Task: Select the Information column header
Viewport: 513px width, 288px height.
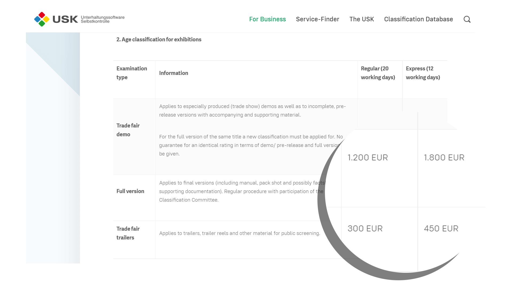Action: coord(174,73)
